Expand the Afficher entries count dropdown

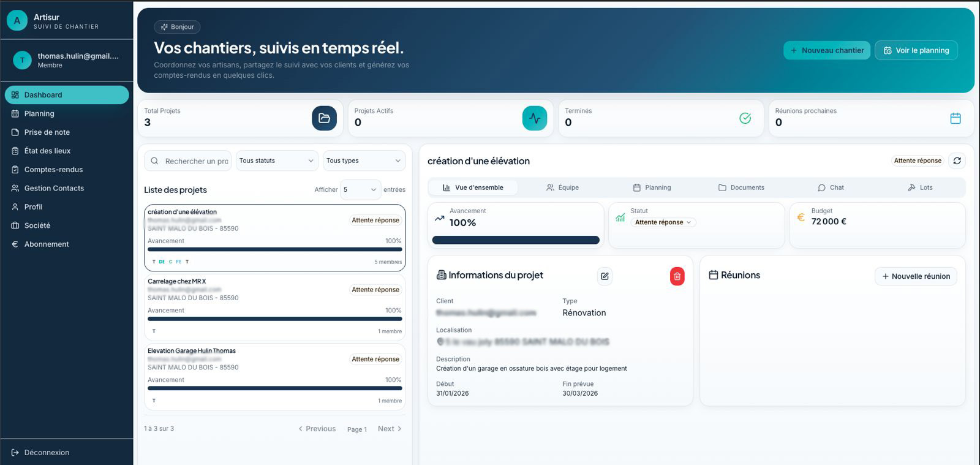361,190
